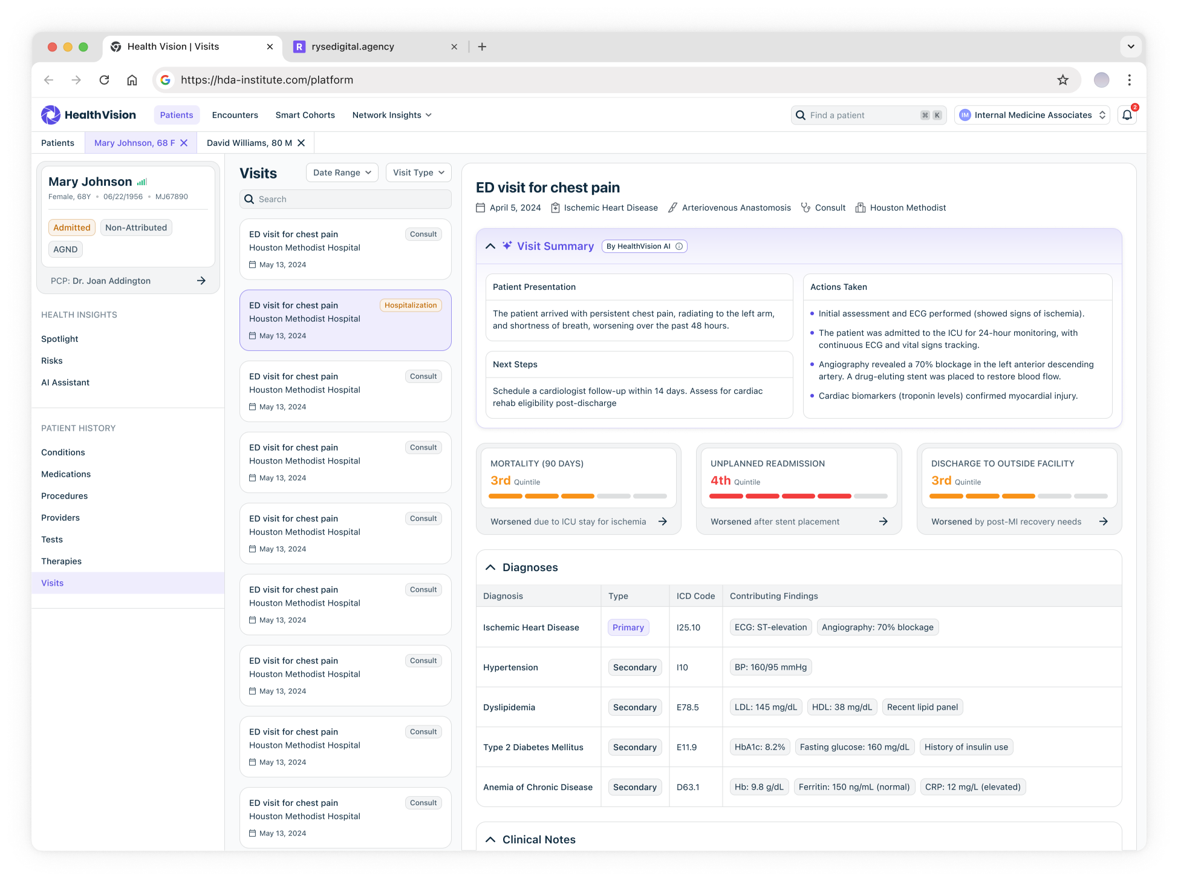Image resolution: width=1178 pixels, height=882 pixels.
Task: Switch to the Encounters tab
Action: tap(235, 115)
